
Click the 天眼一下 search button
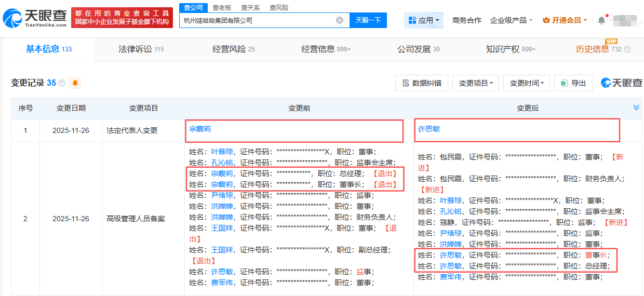point(368,20)
